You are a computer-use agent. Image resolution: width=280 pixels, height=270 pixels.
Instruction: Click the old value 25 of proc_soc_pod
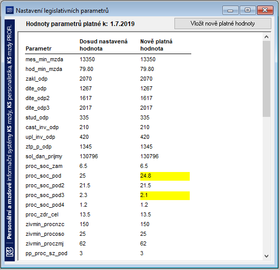click(x=83, y=176)
